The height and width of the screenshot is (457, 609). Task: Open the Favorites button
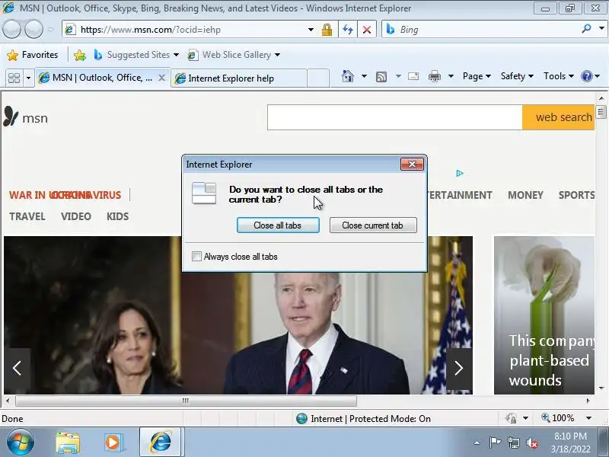[33, 55]
